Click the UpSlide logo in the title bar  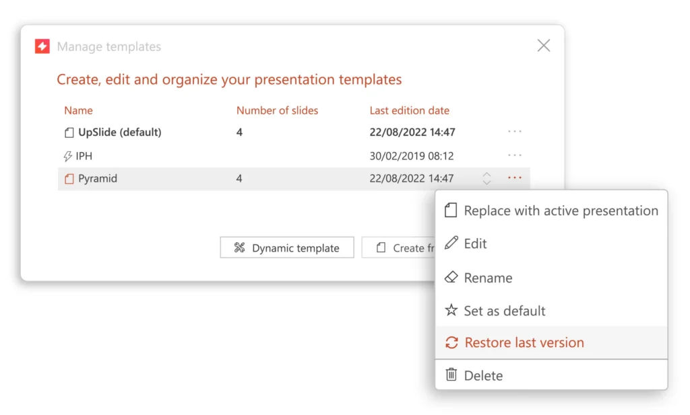(x=42, y=46)
